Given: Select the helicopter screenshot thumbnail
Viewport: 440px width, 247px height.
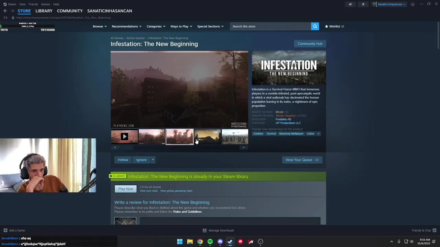Looking at the screenshot, I should (x=235, y=137).
